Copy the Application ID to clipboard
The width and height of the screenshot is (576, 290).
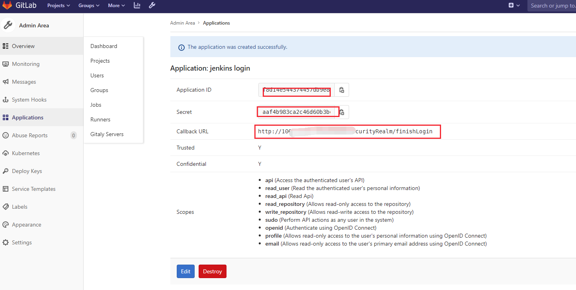[x=342, y=90]
